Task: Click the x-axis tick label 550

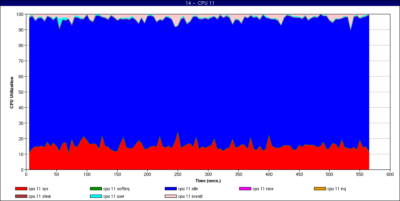Action: [x=360, y=174]
